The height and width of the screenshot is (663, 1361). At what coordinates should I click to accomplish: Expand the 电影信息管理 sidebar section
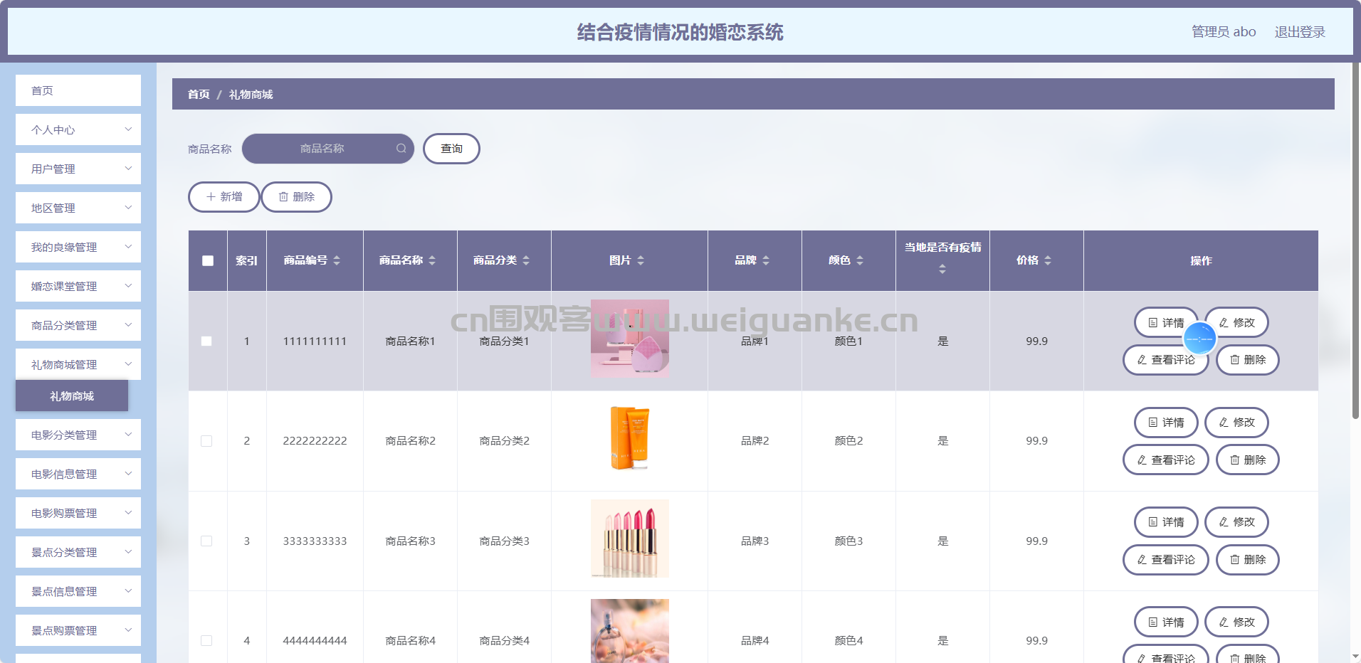point(78,474)
